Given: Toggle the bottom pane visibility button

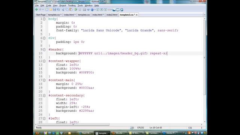Looking at the screenshot, I should pyautogui.click(x=102, y=10).
